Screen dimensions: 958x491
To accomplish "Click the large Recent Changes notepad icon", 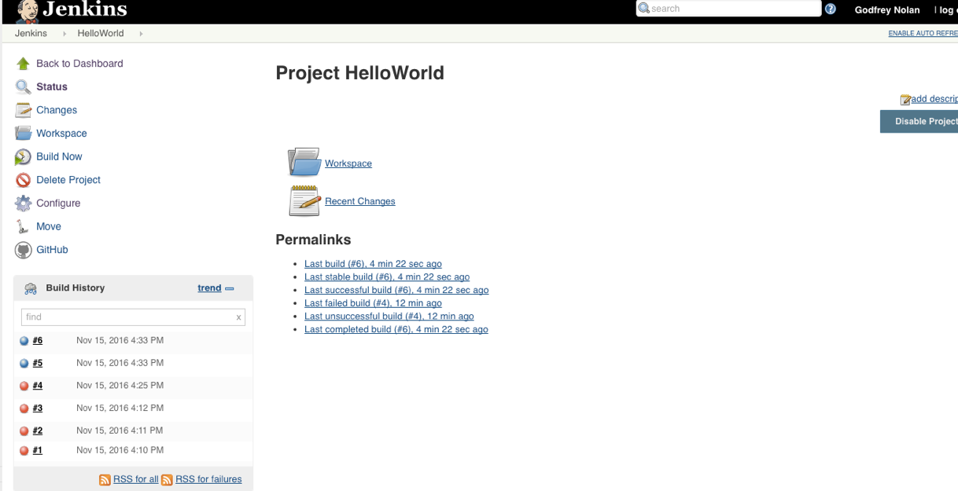I will [x=304, y=200].
